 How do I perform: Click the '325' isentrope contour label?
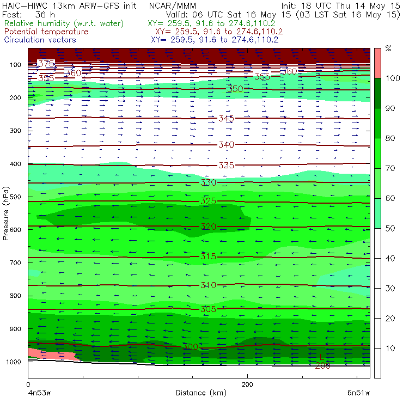click(208, 201)
